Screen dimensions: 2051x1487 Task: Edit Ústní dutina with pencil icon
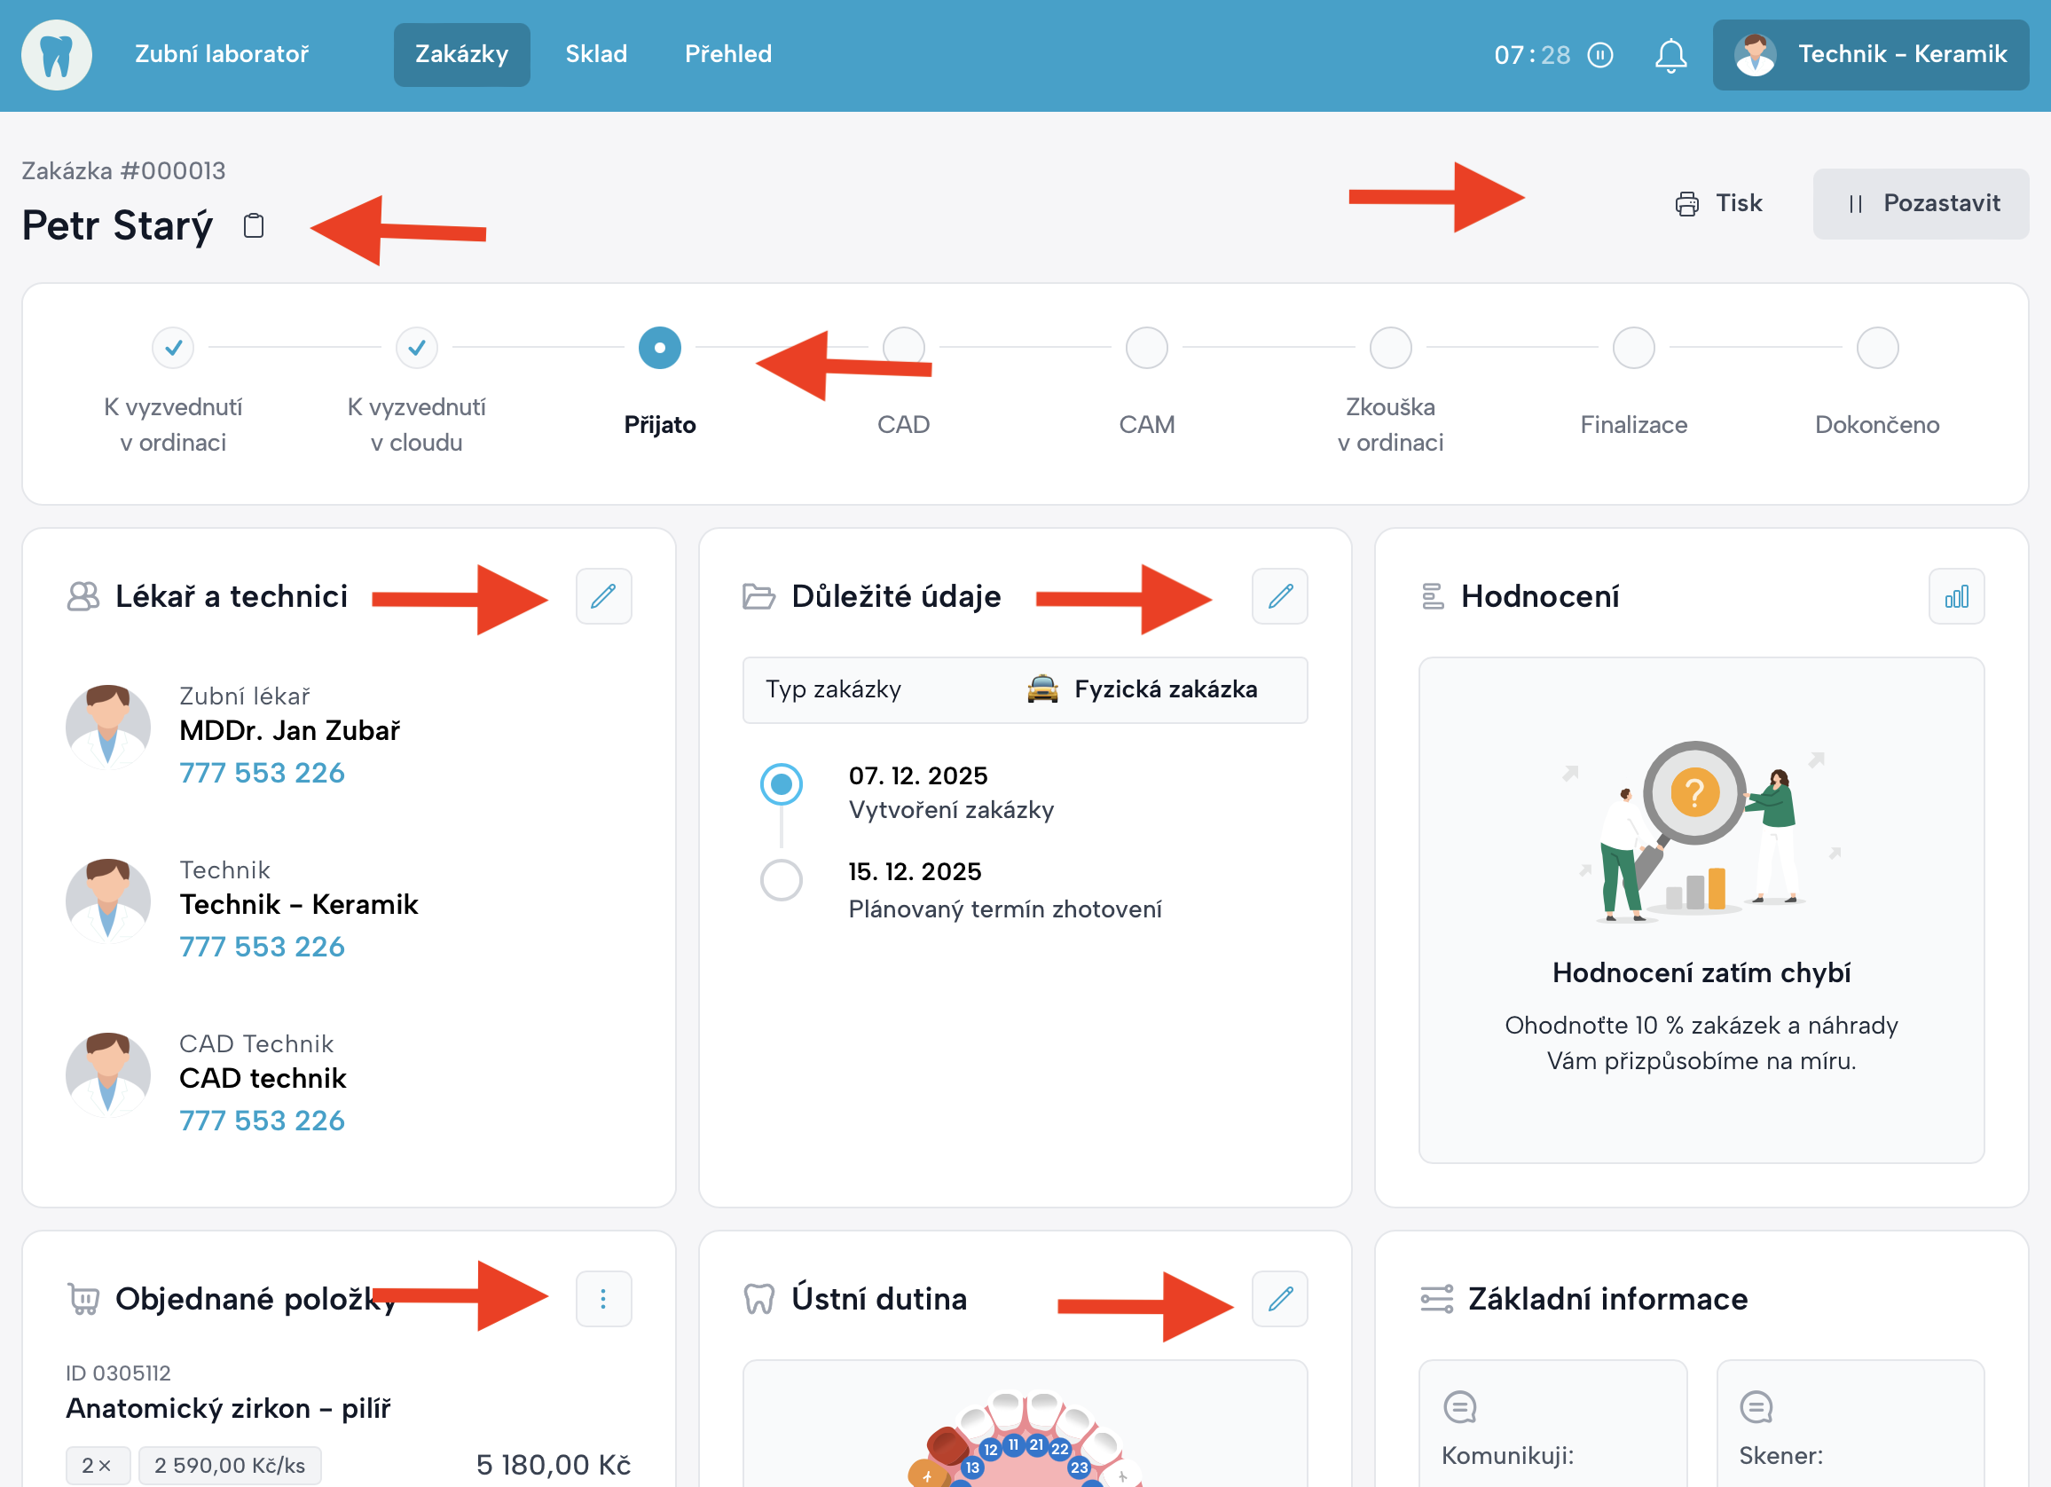tap(1278, 1299)
